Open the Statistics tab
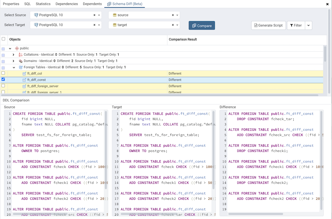 [43, 4]
